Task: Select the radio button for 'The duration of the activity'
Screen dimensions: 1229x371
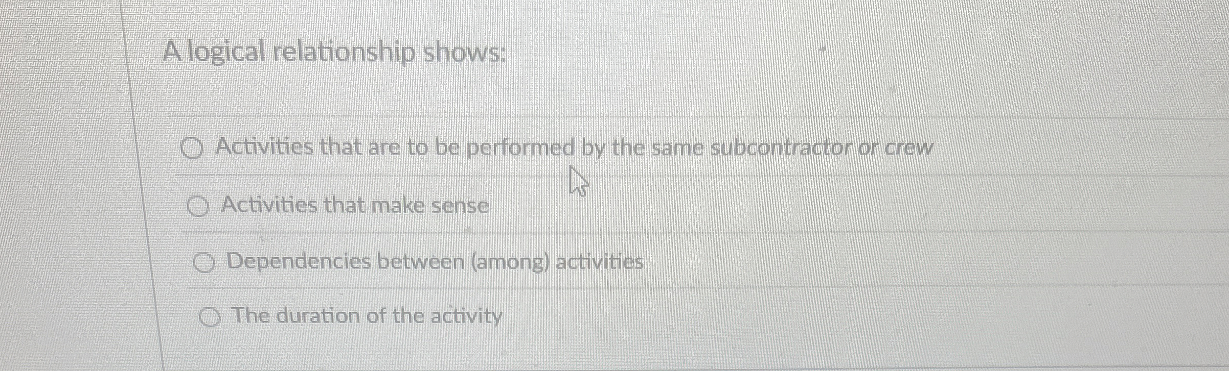Action: pyautogui.click(x=211, y=316)
